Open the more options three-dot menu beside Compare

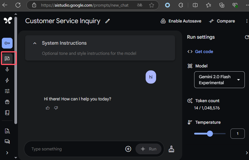[247, 21]
